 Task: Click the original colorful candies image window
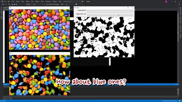(x=39, y=29)
